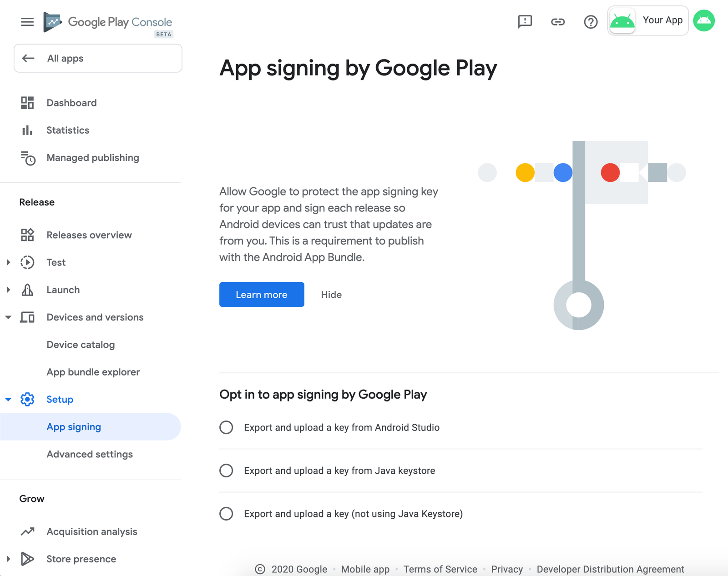The image size is (728, 576).
Task: Choose the not using Java Keystore option
Action: point(226,514)
